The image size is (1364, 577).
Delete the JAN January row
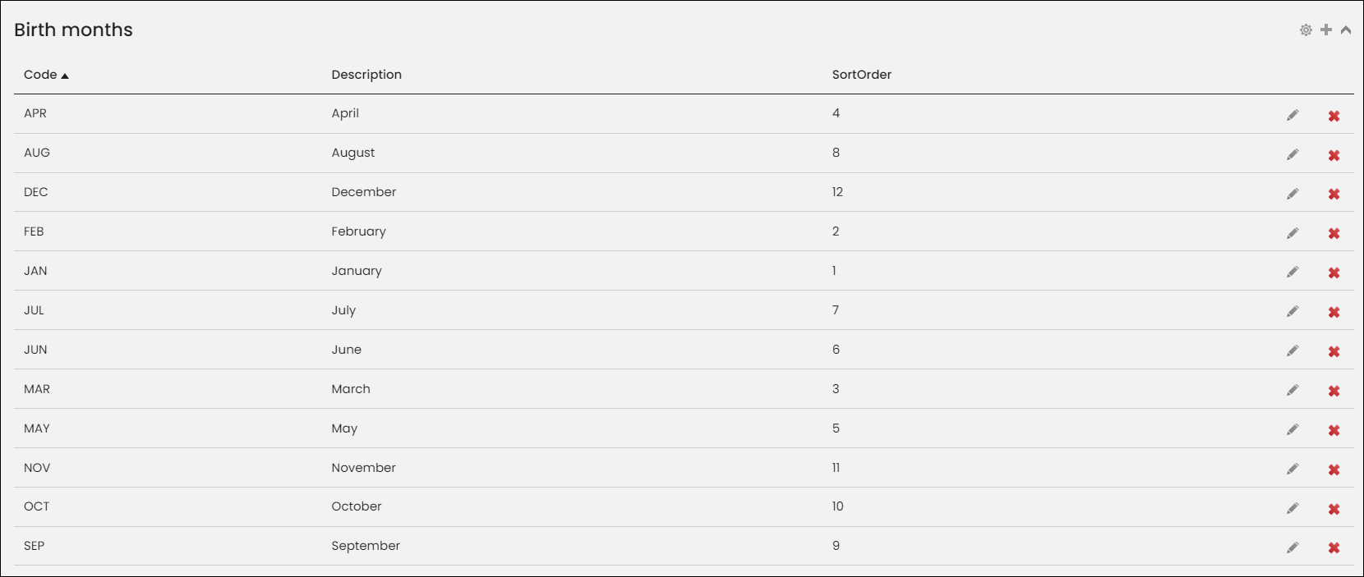click(x=1334, y=273)
